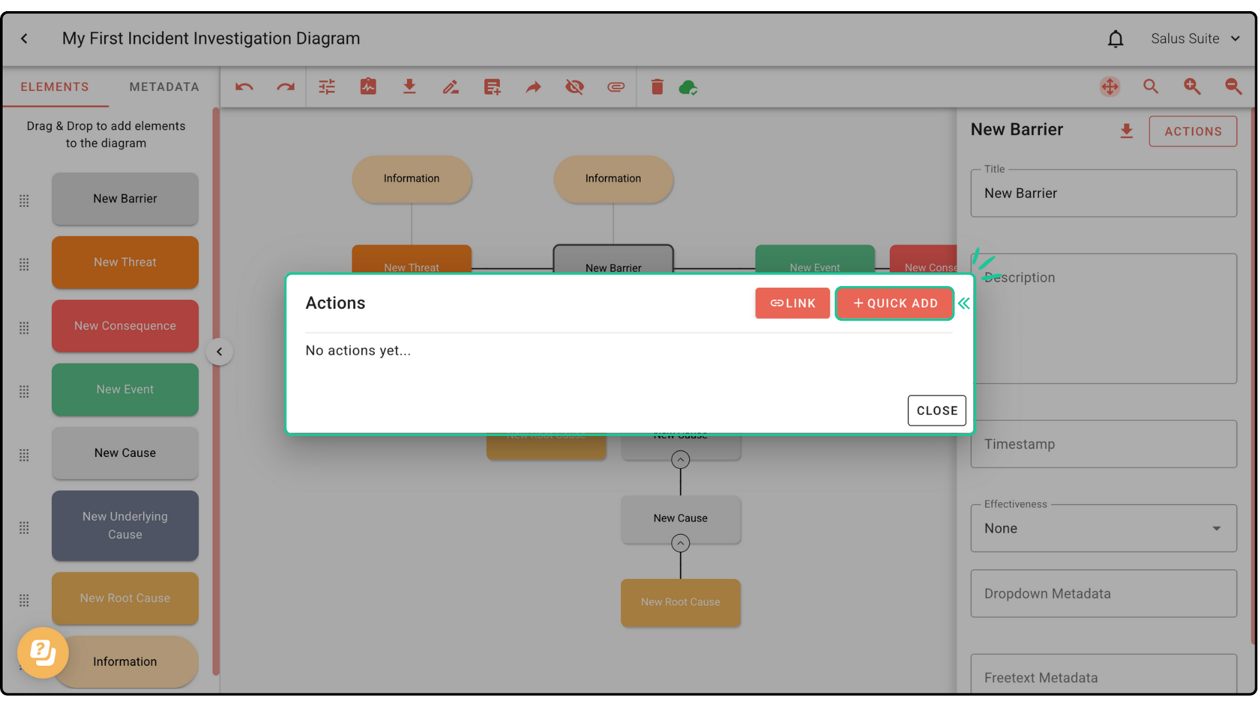Image resolution: width=1258 pixels, height=707 pixels.
Task: Click the redo arrow icon
Action: pos(285,87)
